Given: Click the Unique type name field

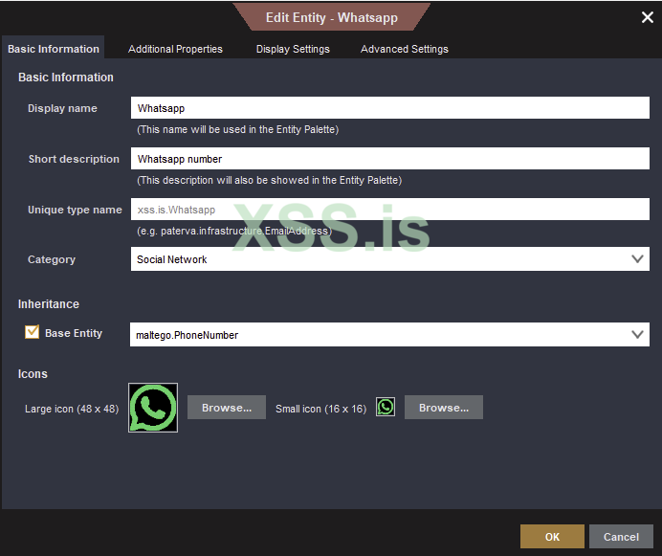Looking at the screenshot, I should coord(390,210).
